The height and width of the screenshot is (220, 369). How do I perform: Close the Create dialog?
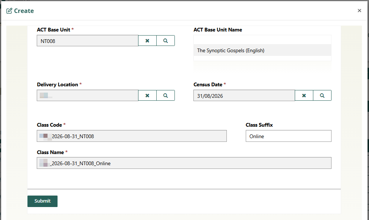tap(359, 11)
